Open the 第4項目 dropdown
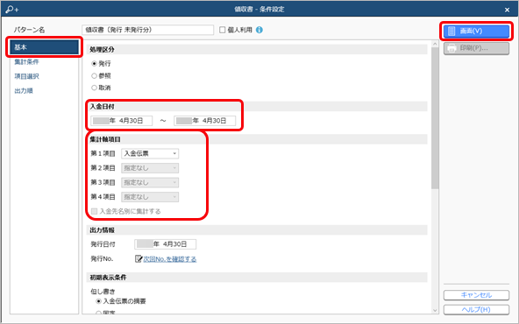Viewport: 519px width, 324px height. [150, 197]
